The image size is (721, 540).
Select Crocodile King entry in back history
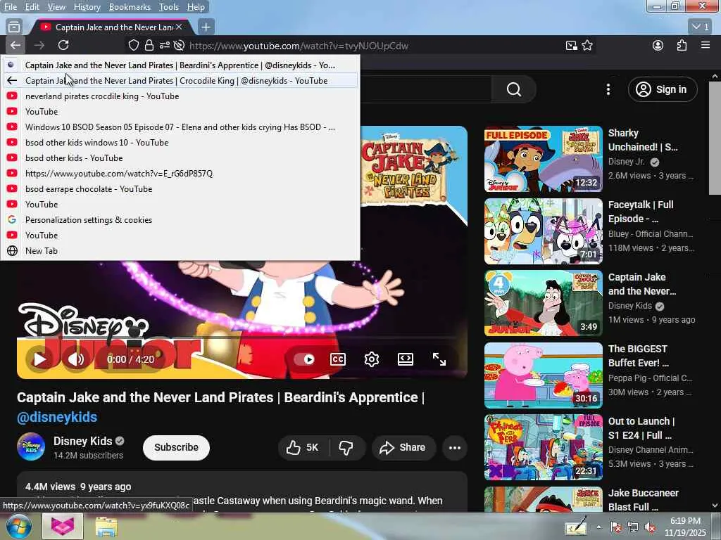pos(180,80)
